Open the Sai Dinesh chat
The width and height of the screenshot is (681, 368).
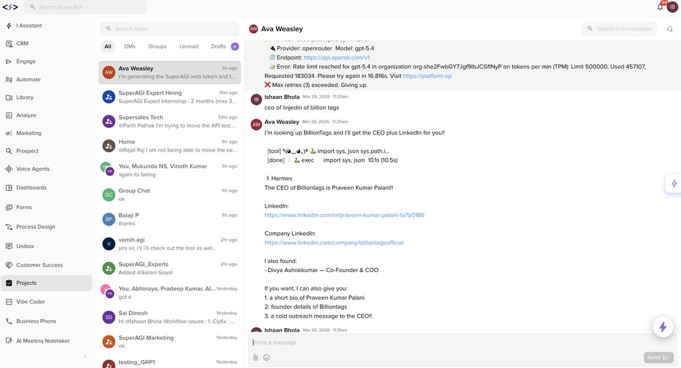click(x=170, y=317)
